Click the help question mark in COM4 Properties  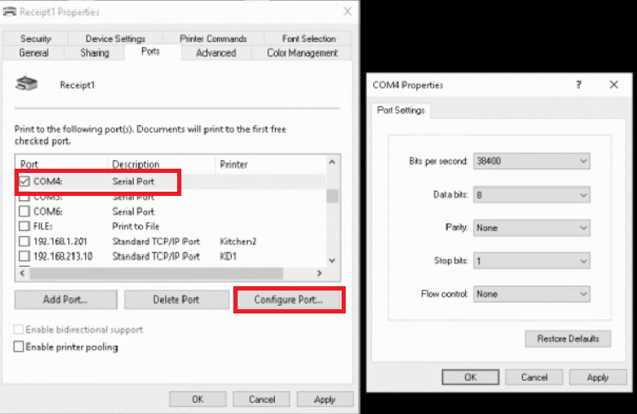pos(578,84)
